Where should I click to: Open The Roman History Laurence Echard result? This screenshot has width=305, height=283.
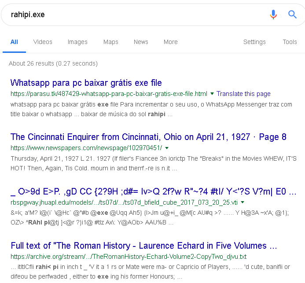(144, 246)
